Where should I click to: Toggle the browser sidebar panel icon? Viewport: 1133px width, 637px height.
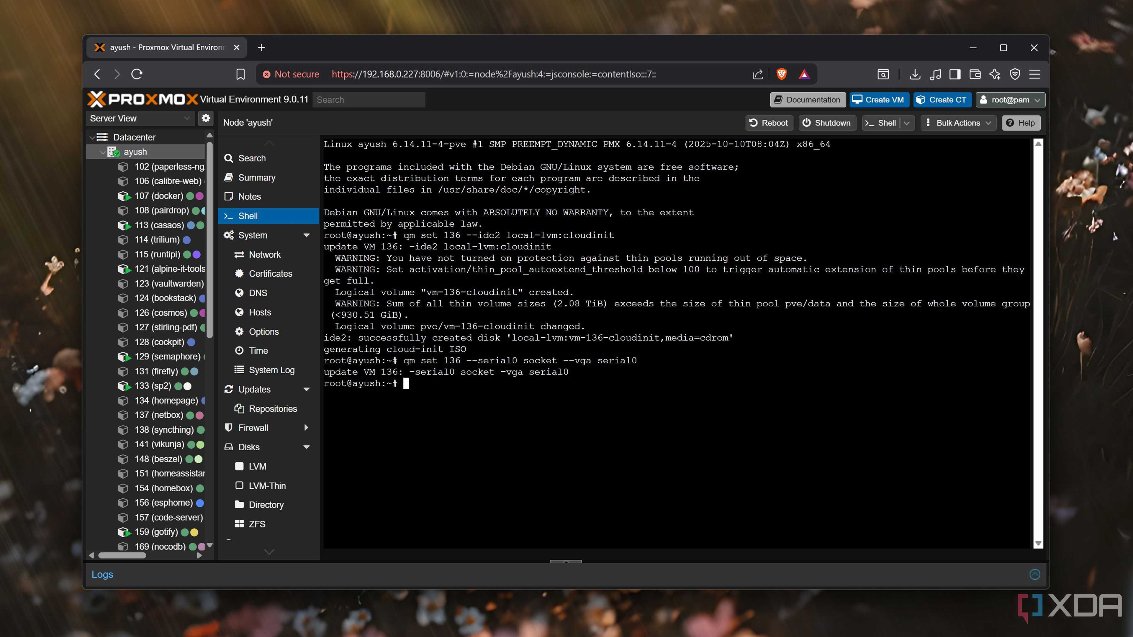pos(954,74)
